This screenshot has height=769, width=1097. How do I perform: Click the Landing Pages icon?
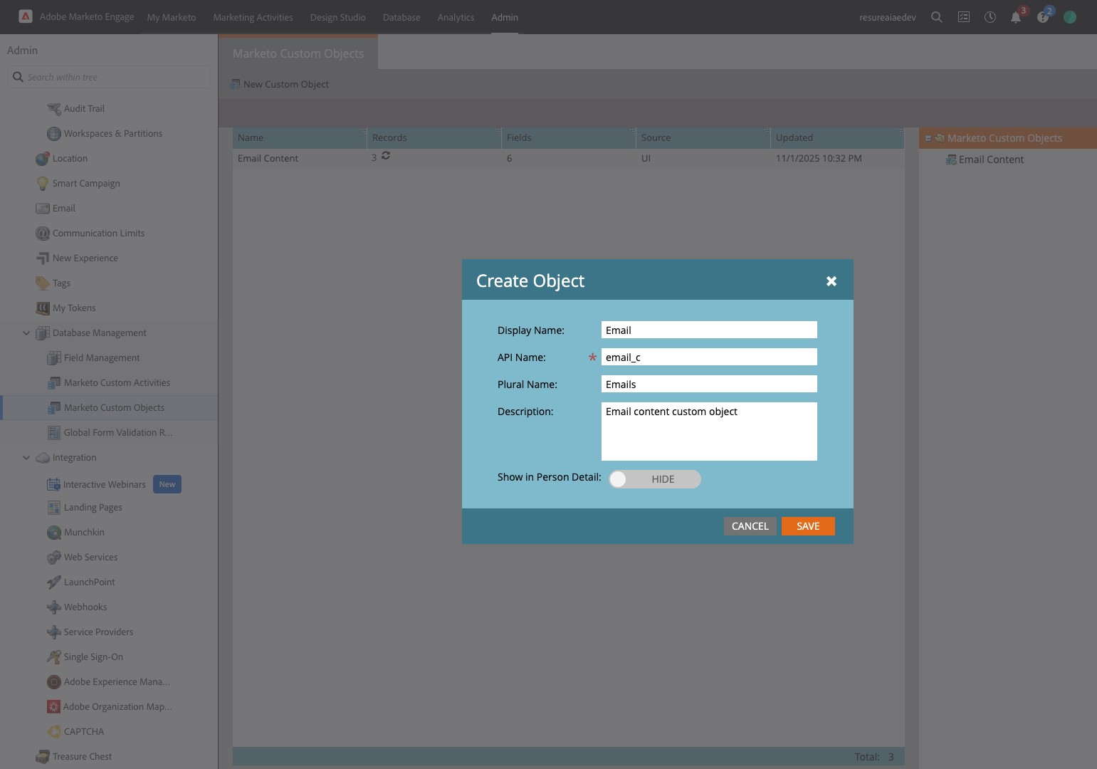click(x=53, y=508)
